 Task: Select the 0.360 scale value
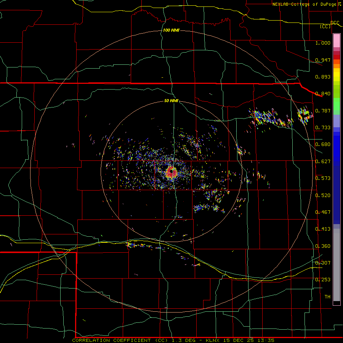tap(323, 246)
